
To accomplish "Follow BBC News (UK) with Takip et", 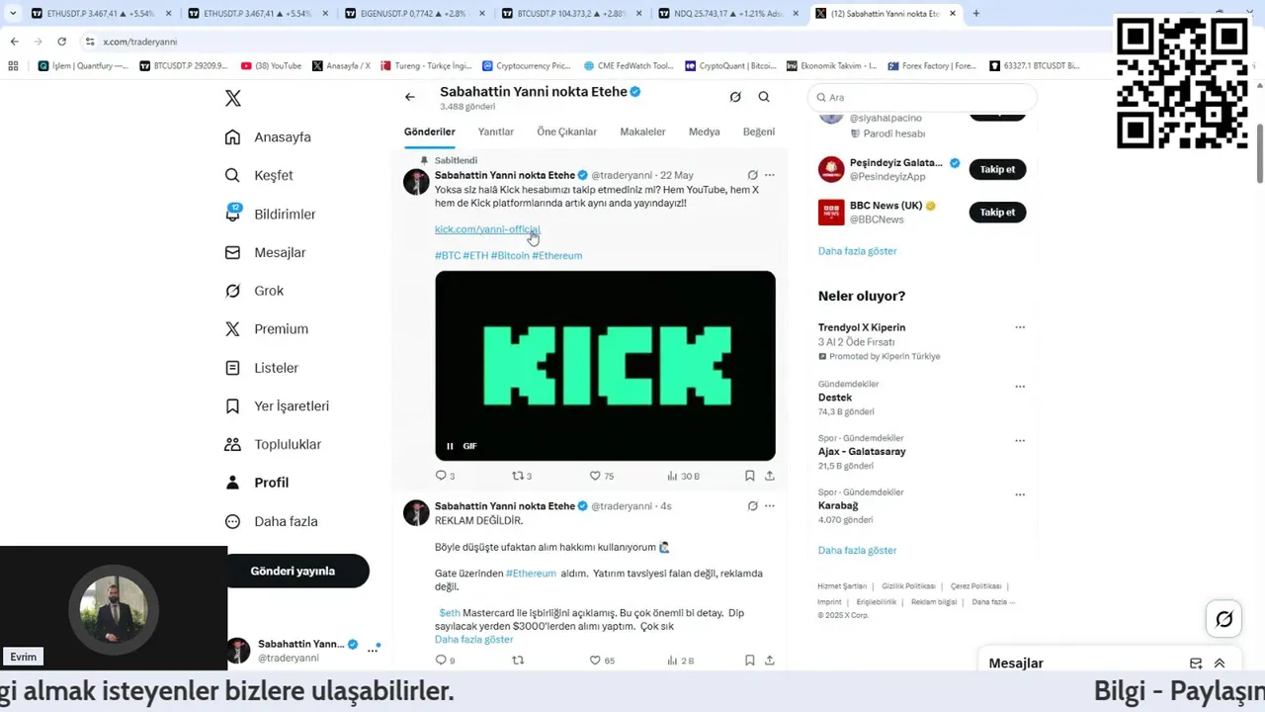I will [997, 213].
